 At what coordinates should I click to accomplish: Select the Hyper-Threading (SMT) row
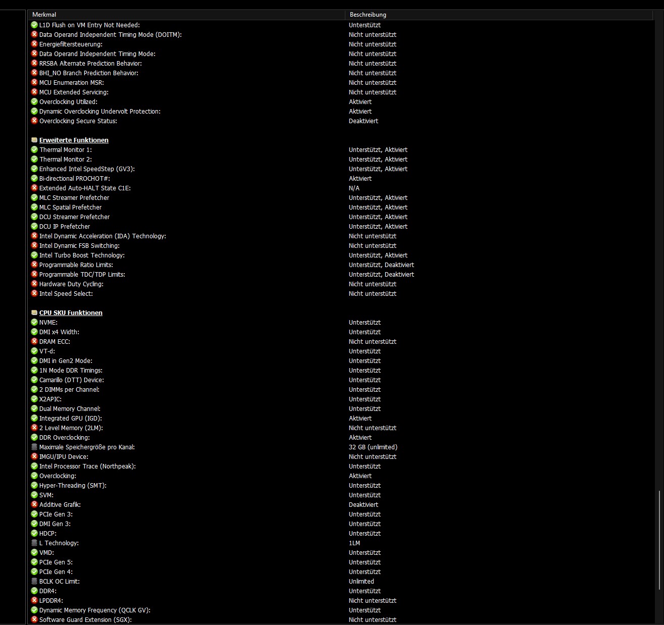click(x=341, y=486)
